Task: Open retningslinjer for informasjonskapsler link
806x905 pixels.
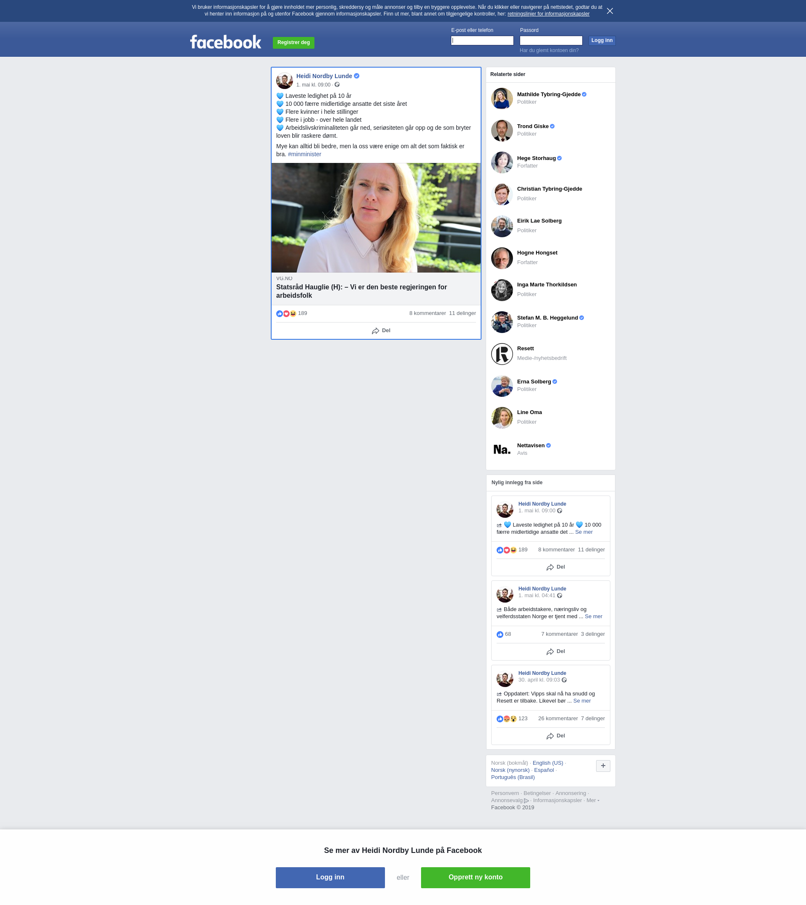Action: (x=548, y=14)
